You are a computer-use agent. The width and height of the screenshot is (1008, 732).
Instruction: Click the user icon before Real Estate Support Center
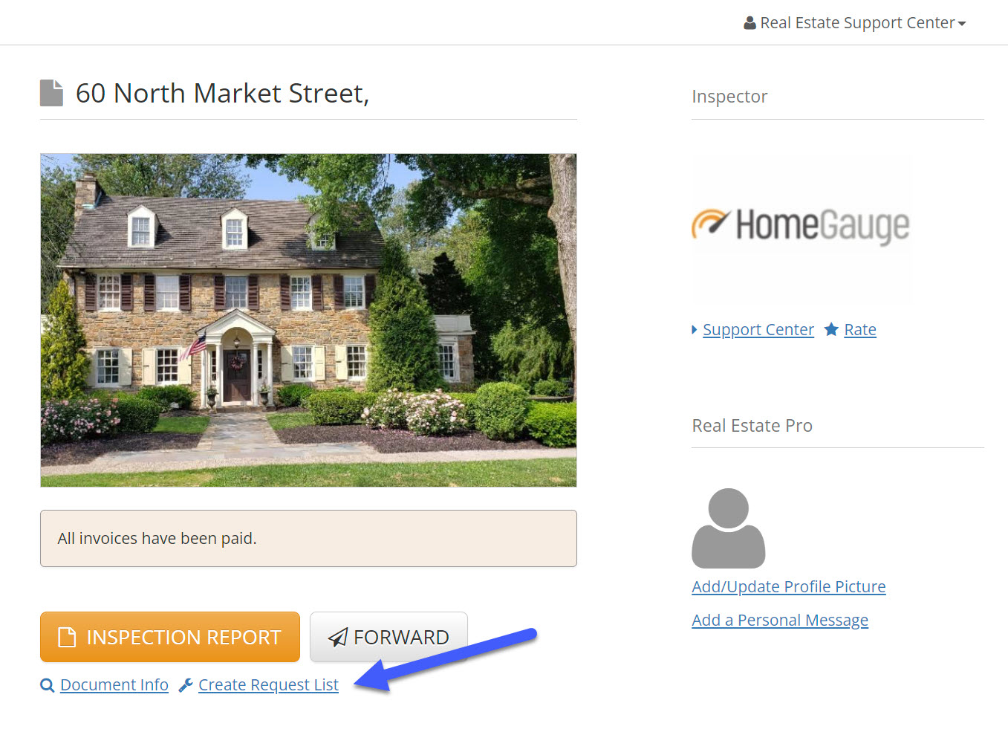point(750,23)
